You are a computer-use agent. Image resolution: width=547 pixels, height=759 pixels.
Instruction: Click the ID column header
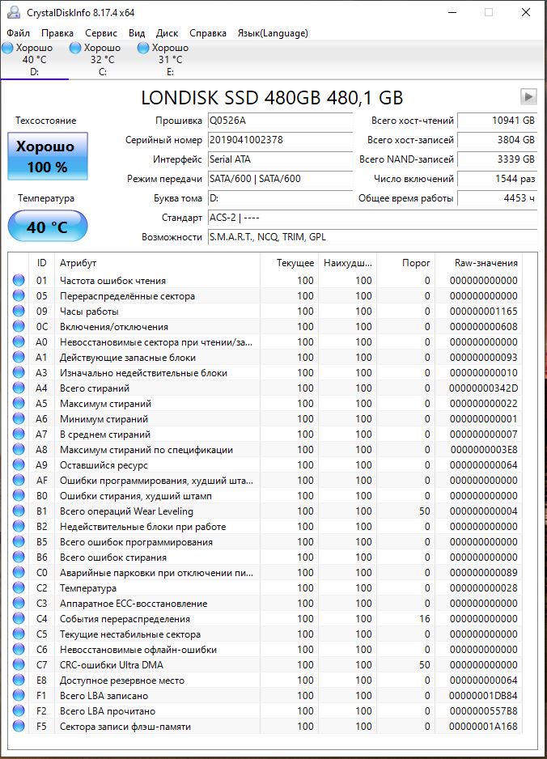click(x=41, y=263)
